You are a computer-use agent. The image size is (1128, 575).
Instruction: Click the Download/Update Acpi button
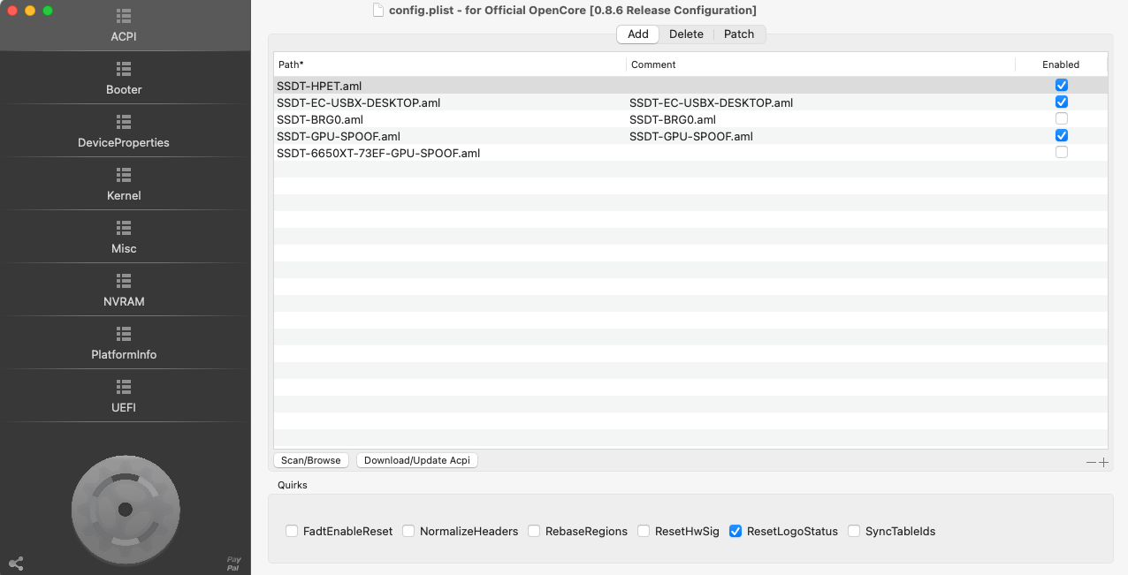click(x=416, y=460)
